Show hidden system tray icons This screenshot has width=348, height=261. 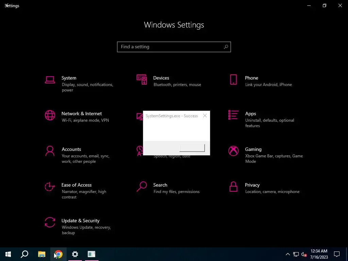(288, 254)
